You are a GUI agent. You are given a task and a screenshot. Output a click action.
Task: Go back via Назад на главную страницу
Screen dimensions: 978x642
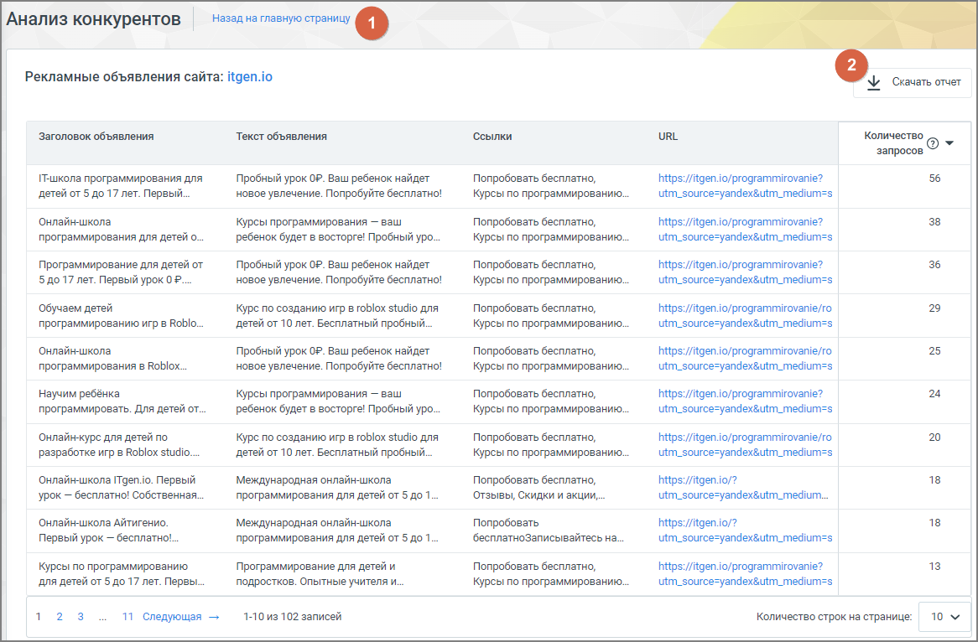pos(281,18)
